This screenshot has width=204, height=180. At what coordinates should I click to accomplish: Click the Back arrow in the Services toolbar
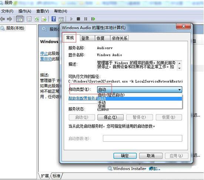click(x=3, y=19)
